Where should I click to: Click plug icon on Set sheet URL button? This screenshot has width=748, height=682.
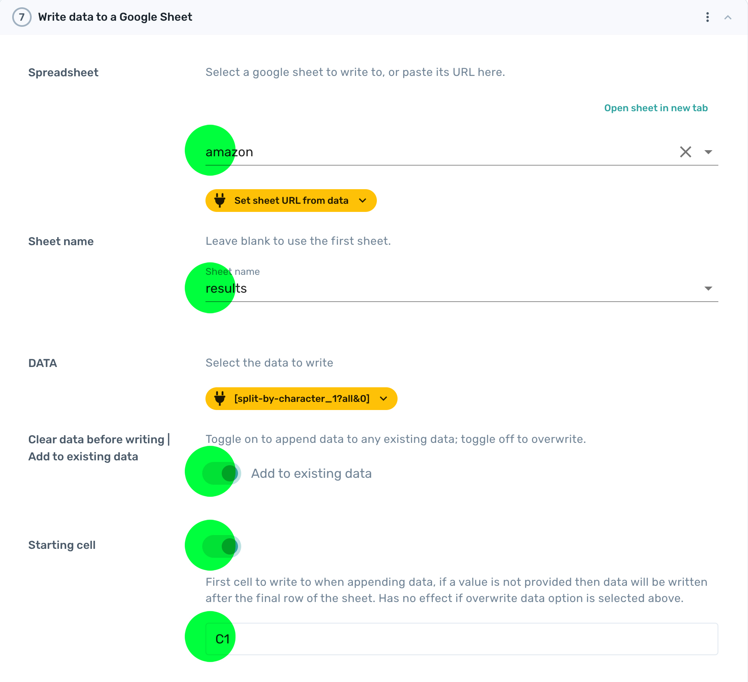(220, 201)
